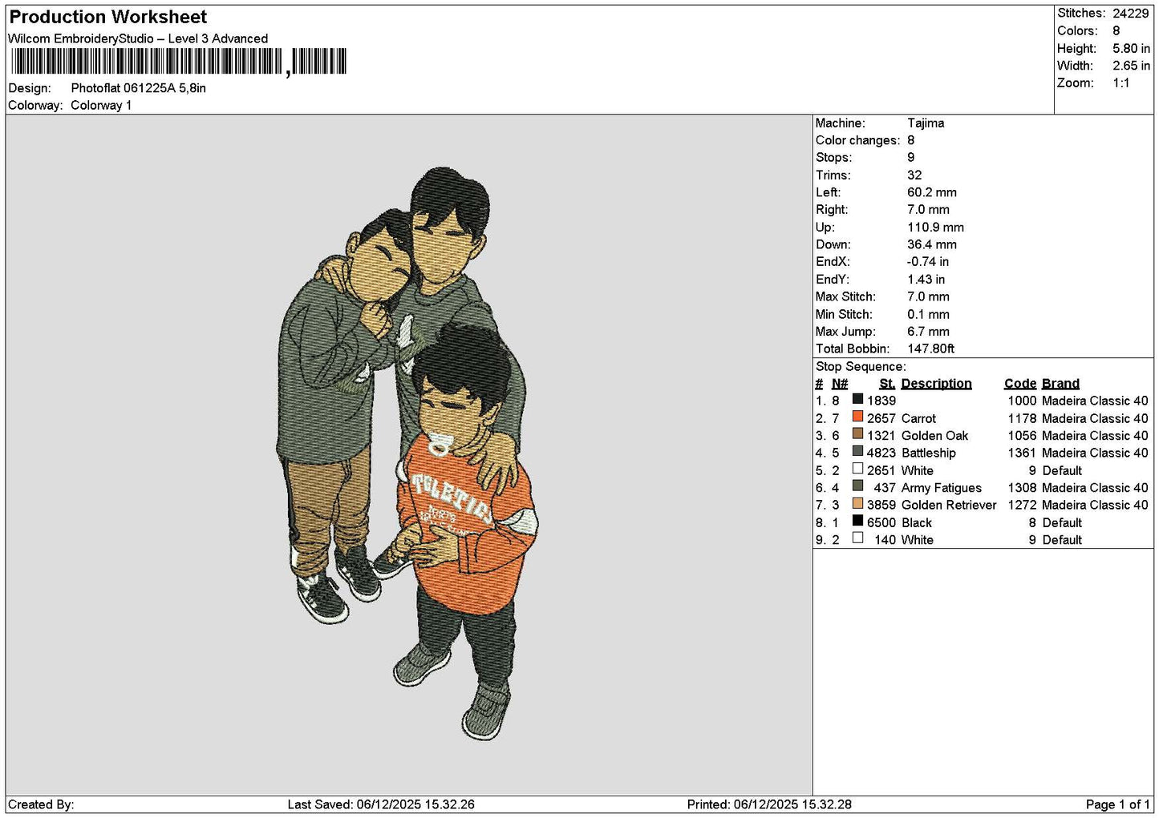Image resolution: width=1159 pixels, height=818 pixels.
Task: Click the white swatch in row 9
Action: point(857,538)
